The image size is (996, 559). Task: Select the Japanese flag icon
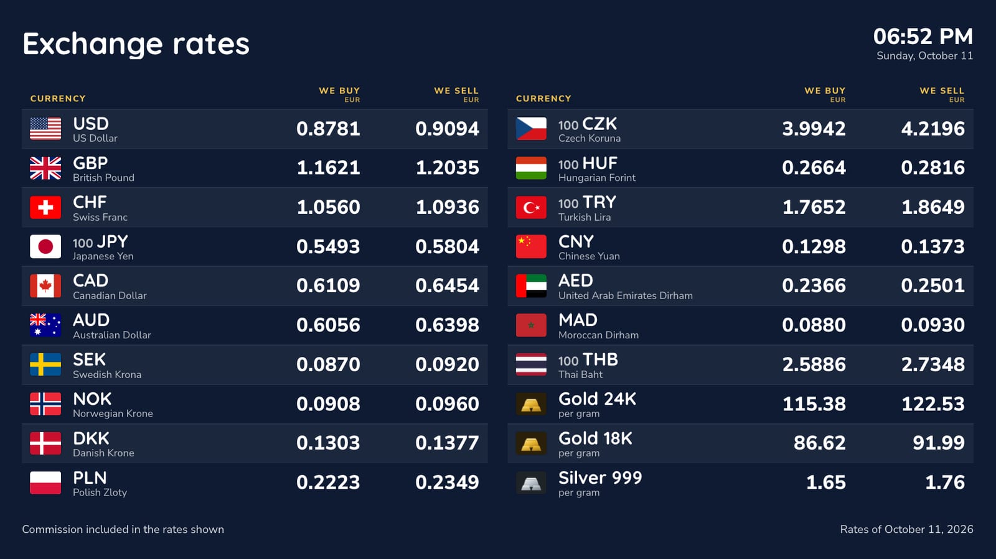point(45,247)
